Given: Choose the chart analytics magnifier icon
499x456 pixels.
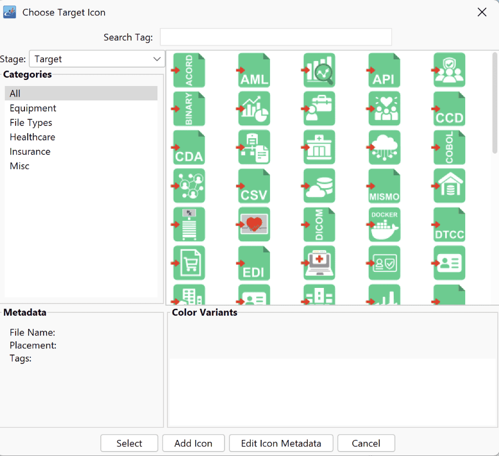Looking at the screenshot, I should (x=319, y=70).
